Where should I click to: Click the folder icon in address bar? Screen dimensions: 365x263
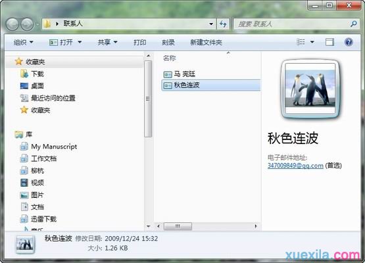click(47, 24)
